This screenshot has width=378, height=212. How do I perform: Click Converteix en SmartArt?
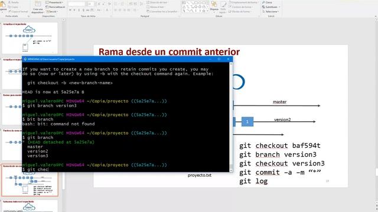tap(162, 11)
